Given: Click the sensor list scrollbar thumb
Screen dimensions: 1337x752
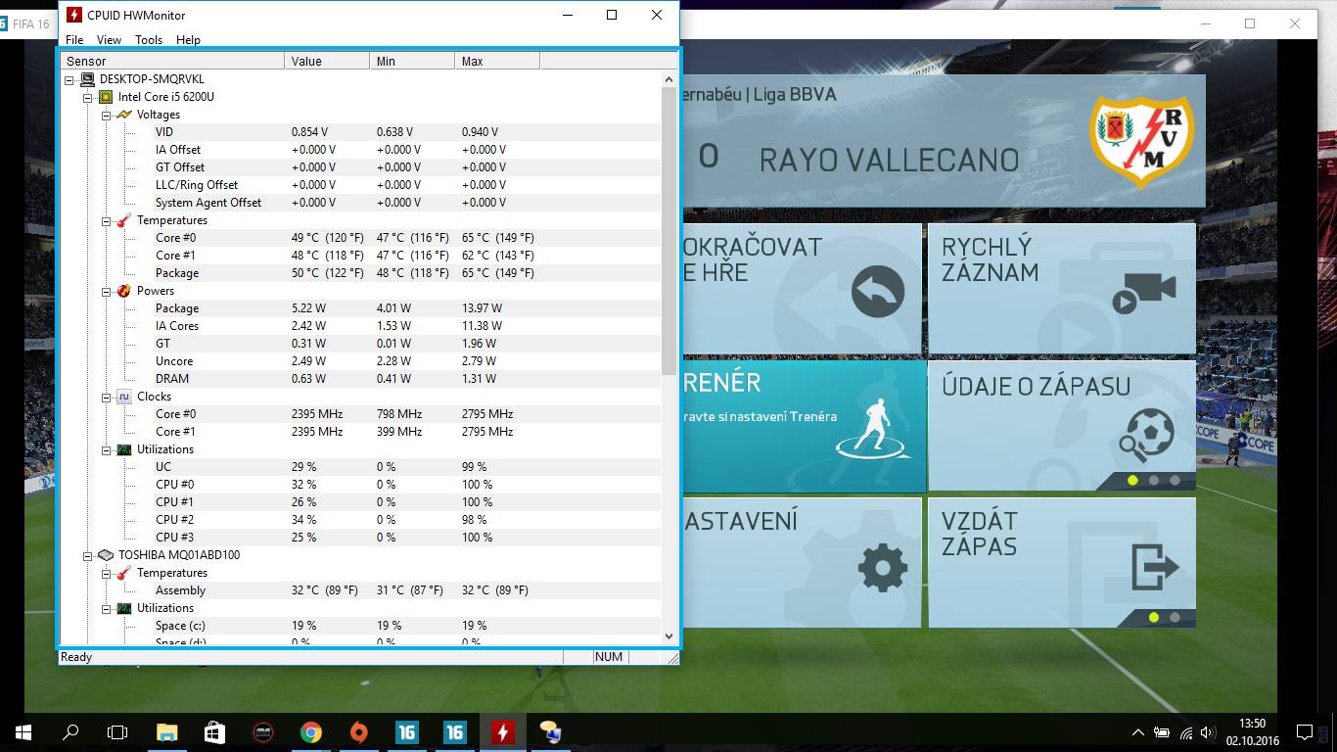Looking at the screenshot, I should [669, 230].
